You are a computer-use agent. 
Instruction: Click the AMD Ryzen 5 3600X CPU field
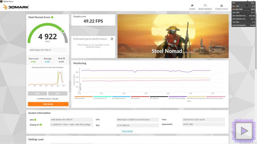[x=137, y=120]
